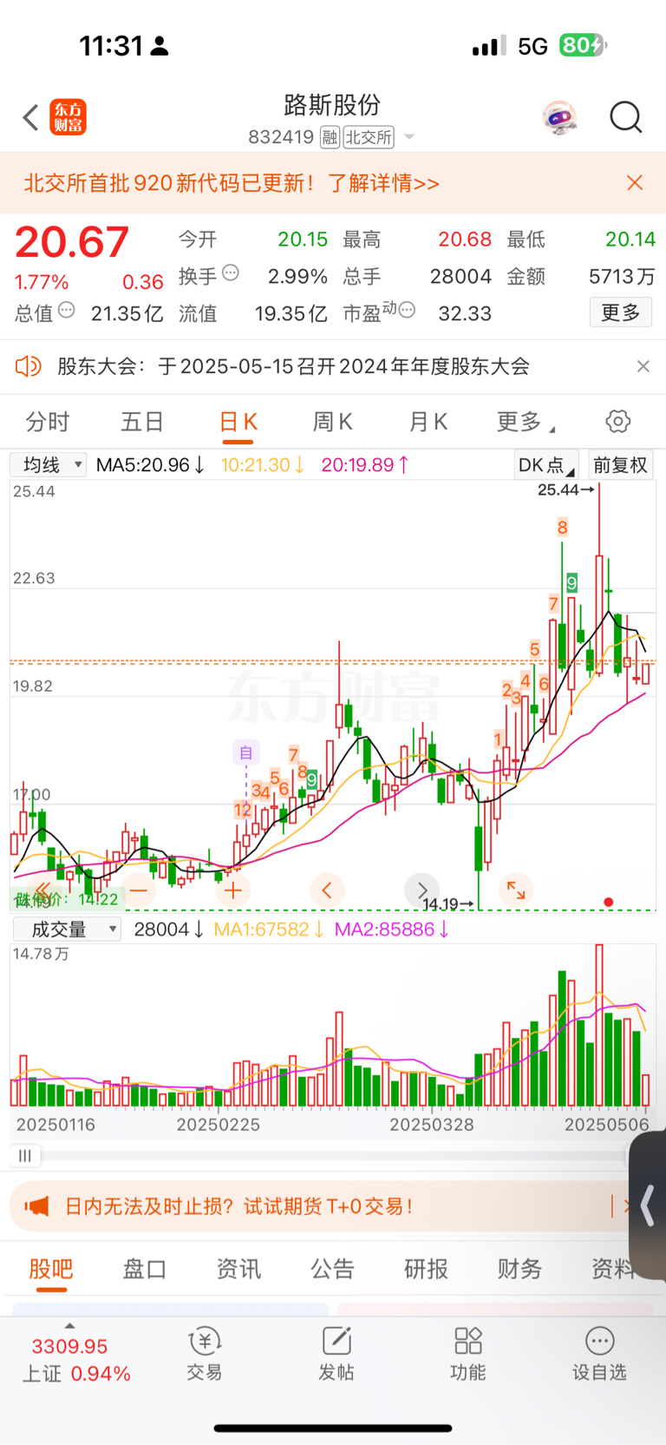The image size is (666, 1445).
Task: Zoom in chart with plus icon
Action: click(x=232, y=890)
